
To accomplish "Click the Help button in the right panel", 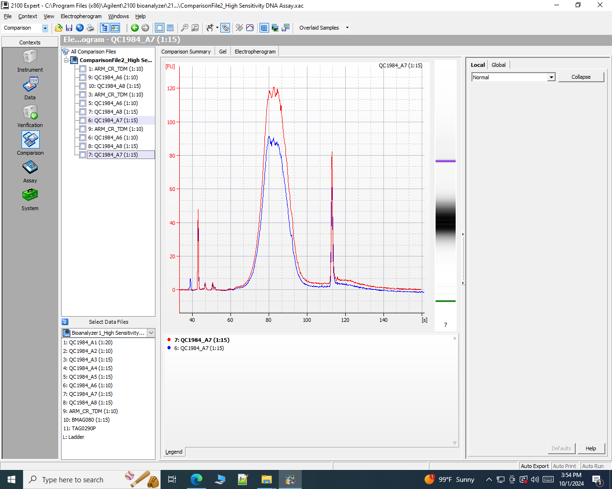I will (x=591, y=448).
